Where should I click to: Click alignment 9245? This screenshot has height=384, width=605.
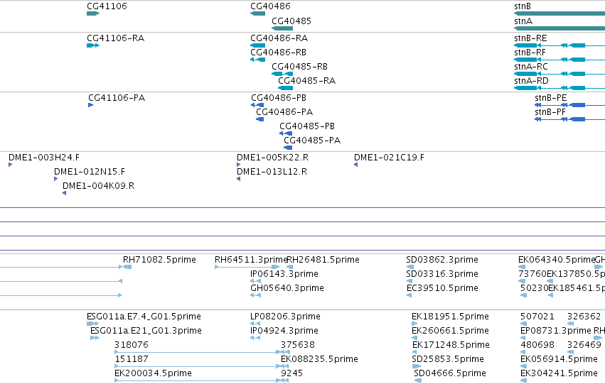pyautogui.click(x=291, y=373)
